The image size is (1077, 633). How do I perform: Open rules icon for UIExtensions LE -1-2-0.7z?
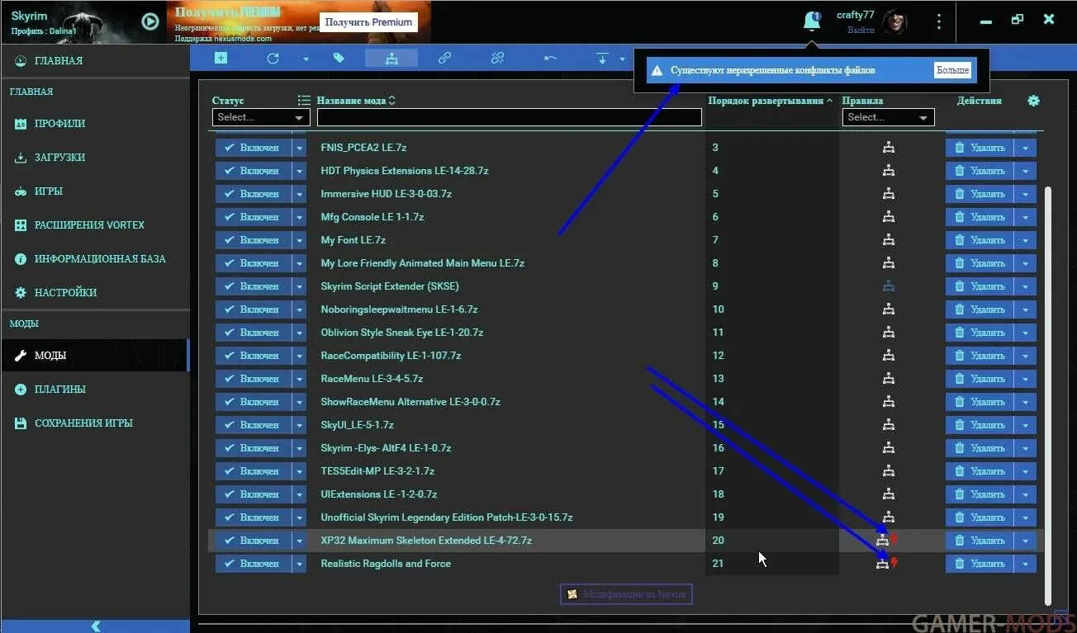coord(888,494)
